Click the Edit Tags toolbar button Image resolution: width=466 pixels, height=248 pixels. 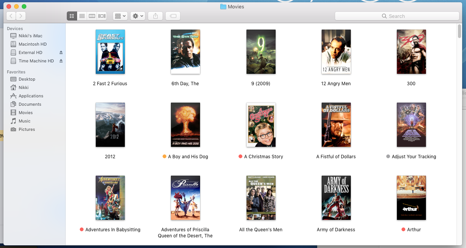(173, 16)
